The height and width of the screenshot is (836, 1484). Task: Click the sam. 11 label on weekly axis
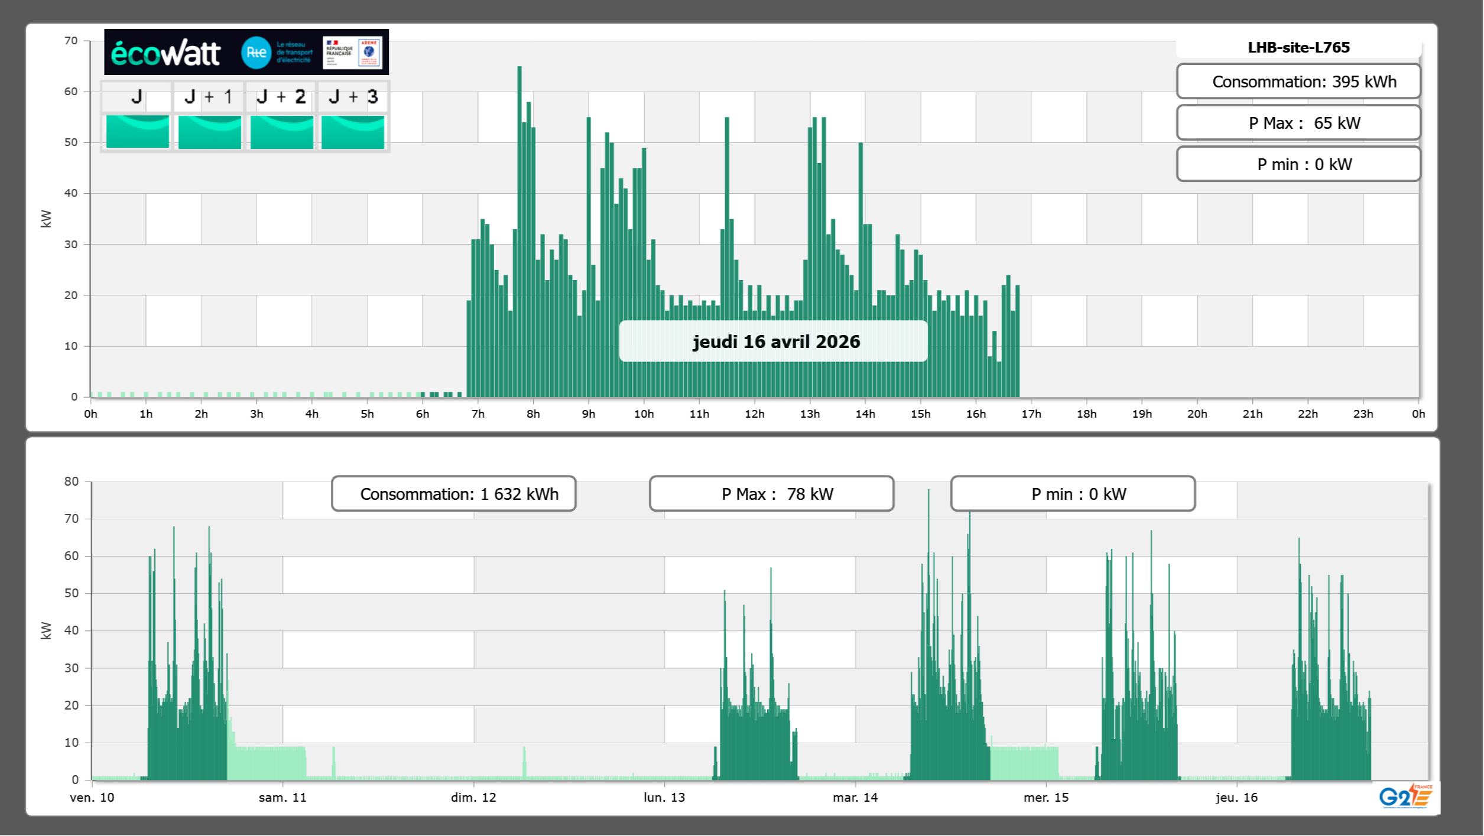click(282, 798)
